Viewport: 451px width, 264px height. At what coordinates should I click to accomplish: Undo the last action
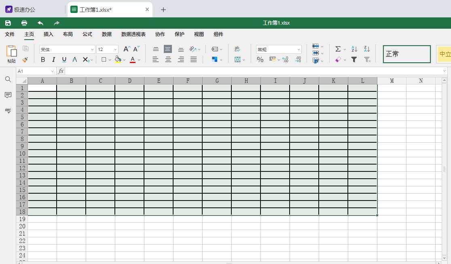pos(40,23)
